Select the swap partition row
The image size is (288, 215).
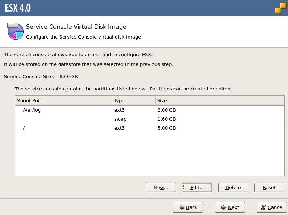tap(150, 119)
